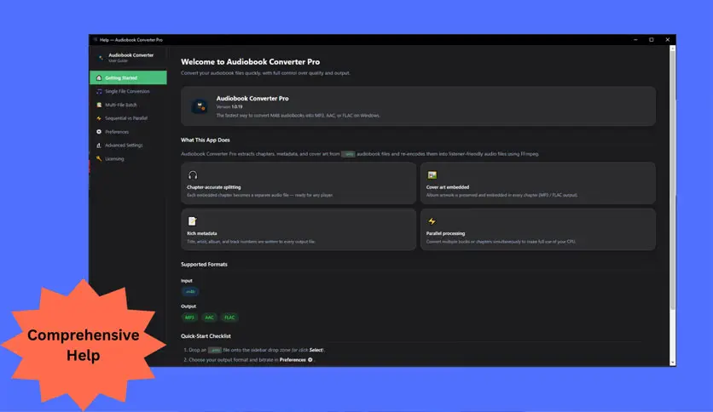Click the inline file-type badge in checklist step 1
Viewport: 713px width, 412px height.
pyautogui.click(x=215, y=350)
